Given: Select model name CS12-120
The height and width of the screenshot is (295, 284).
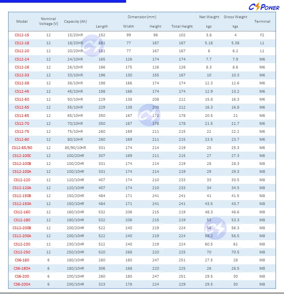Looking at the screenshot, I should (22, 180).
